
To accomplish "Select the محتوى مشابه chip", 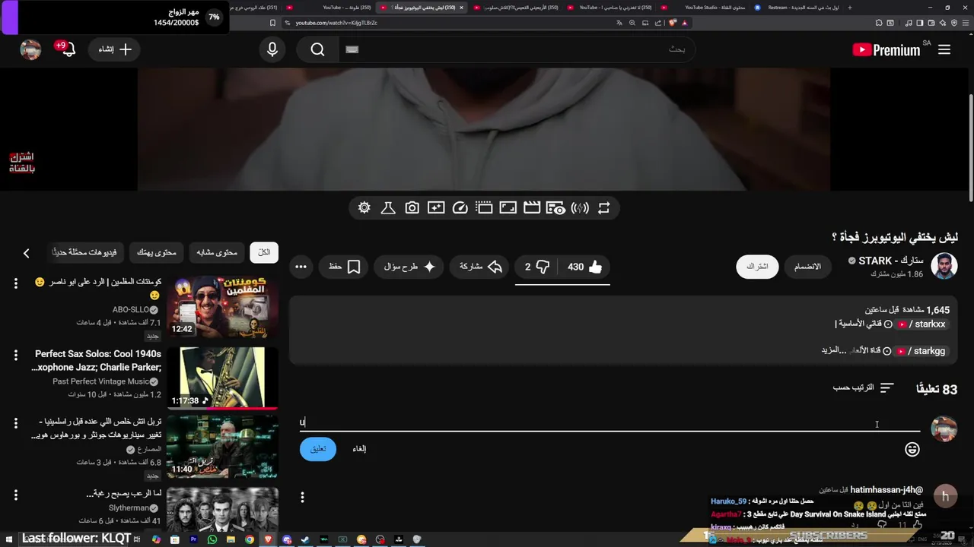I will [x=217, y=252].
